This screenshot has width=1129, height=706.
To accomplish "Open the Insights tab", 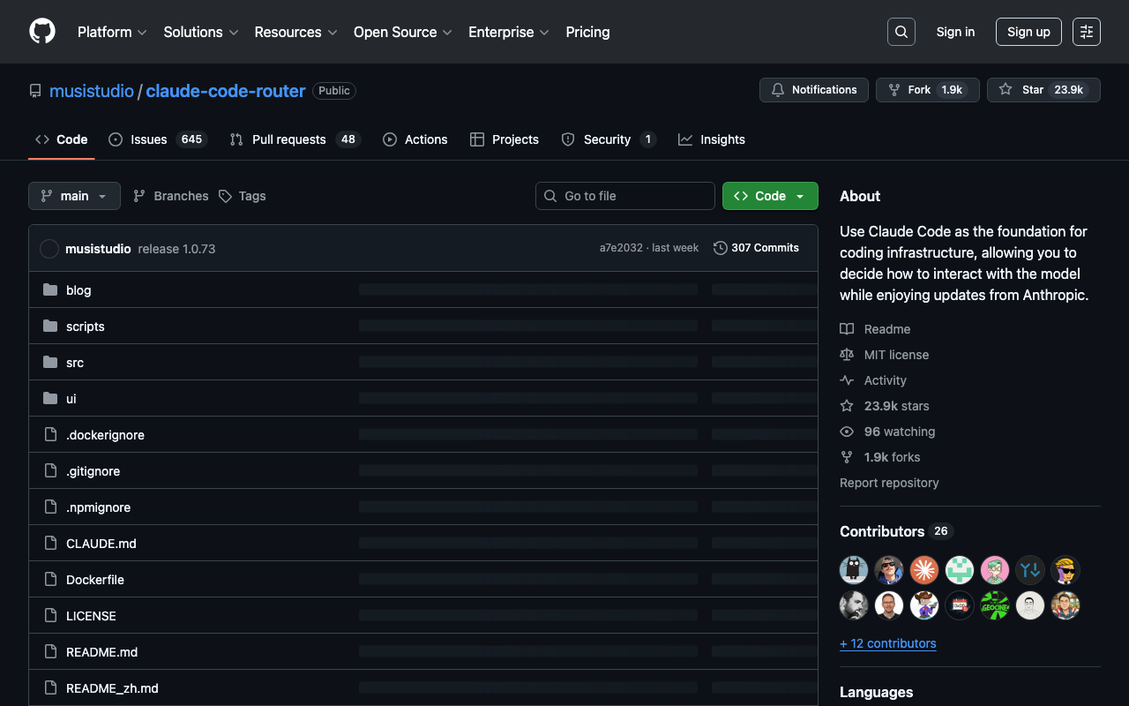I will [712, 139].
